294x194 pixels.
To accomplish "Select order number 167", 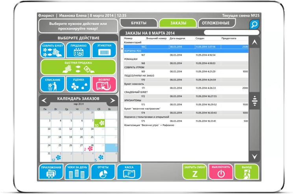I will (186, 55).
